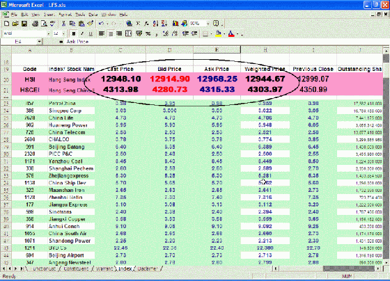390x281 pixels.
Task: Increase decimal places
Action: pos(166,33)
